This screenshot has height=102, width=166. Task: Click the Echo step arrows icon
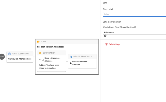(38, 42)
